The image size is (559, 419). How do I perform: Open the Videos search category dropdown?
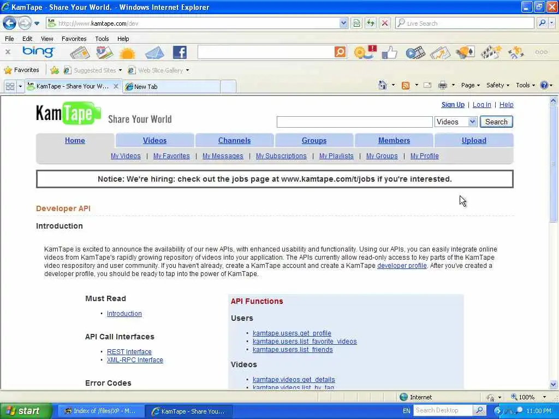tap(456, 122)
